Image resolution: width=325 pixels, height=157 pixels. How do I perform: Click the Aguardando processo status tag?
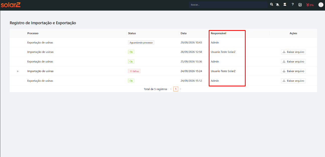coord(141,43)
